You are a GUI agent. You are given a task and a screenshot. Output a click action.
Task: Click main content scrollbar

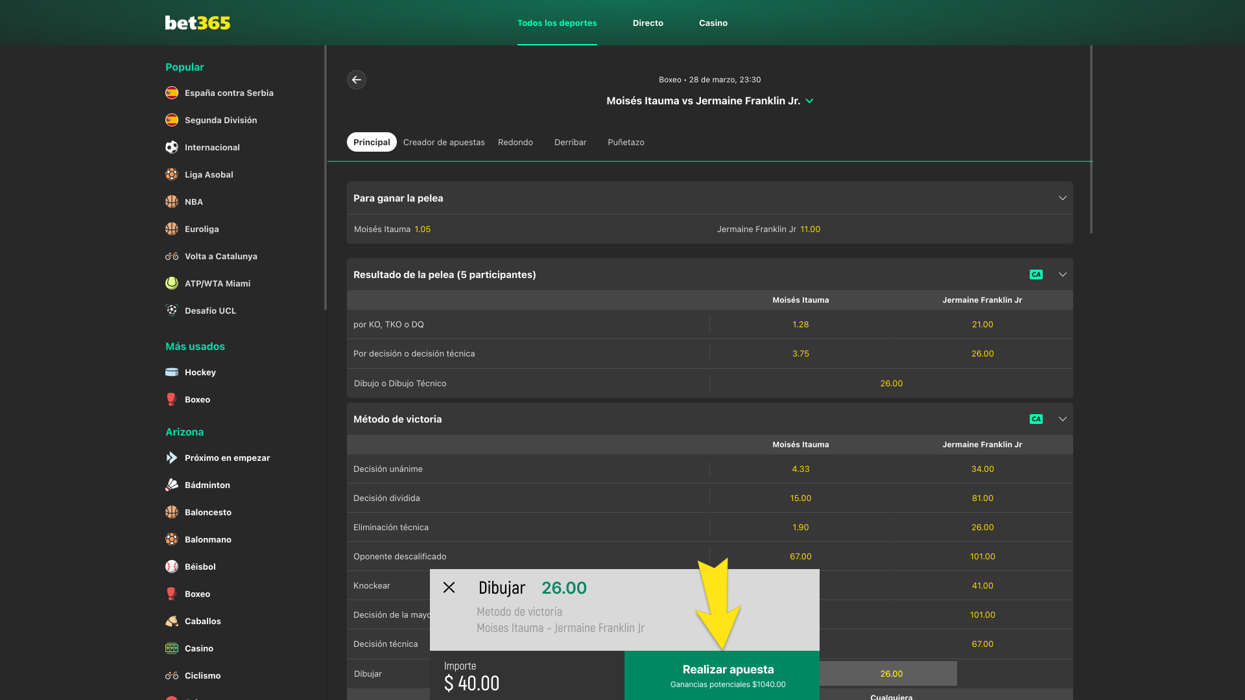(x=1091, y=139)
